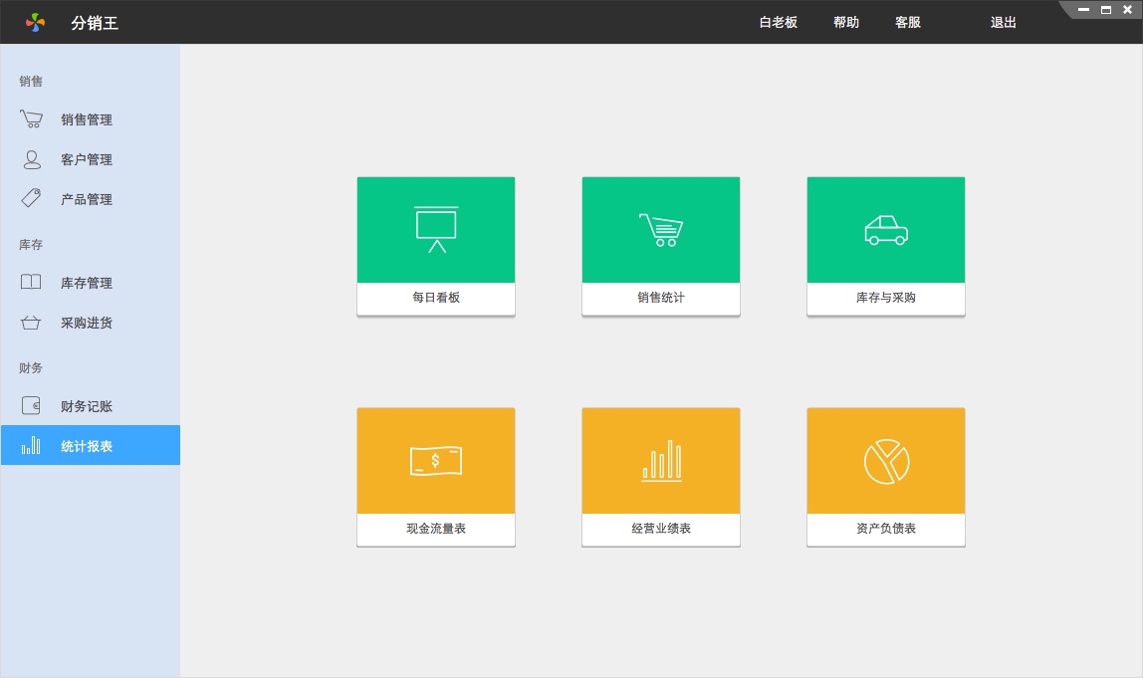Viewport: 1143px width, 678px height.
Task: Click 客服 in the top bar
Action: click(x=908, y=23)
